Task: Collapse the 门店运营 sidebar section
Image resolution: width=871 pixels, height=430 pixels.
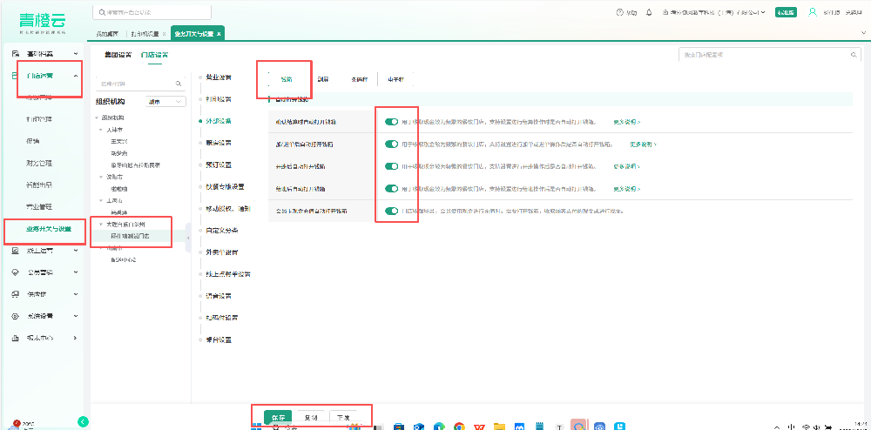Action: tap(76, 76)
